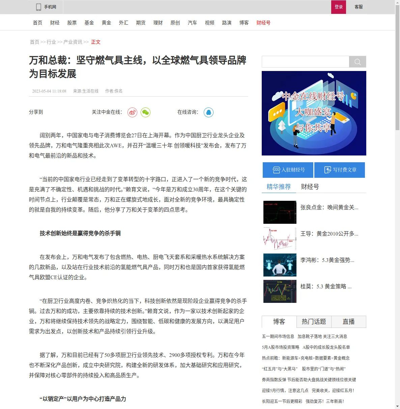Open the 股票 navigation item

[72, 23]
